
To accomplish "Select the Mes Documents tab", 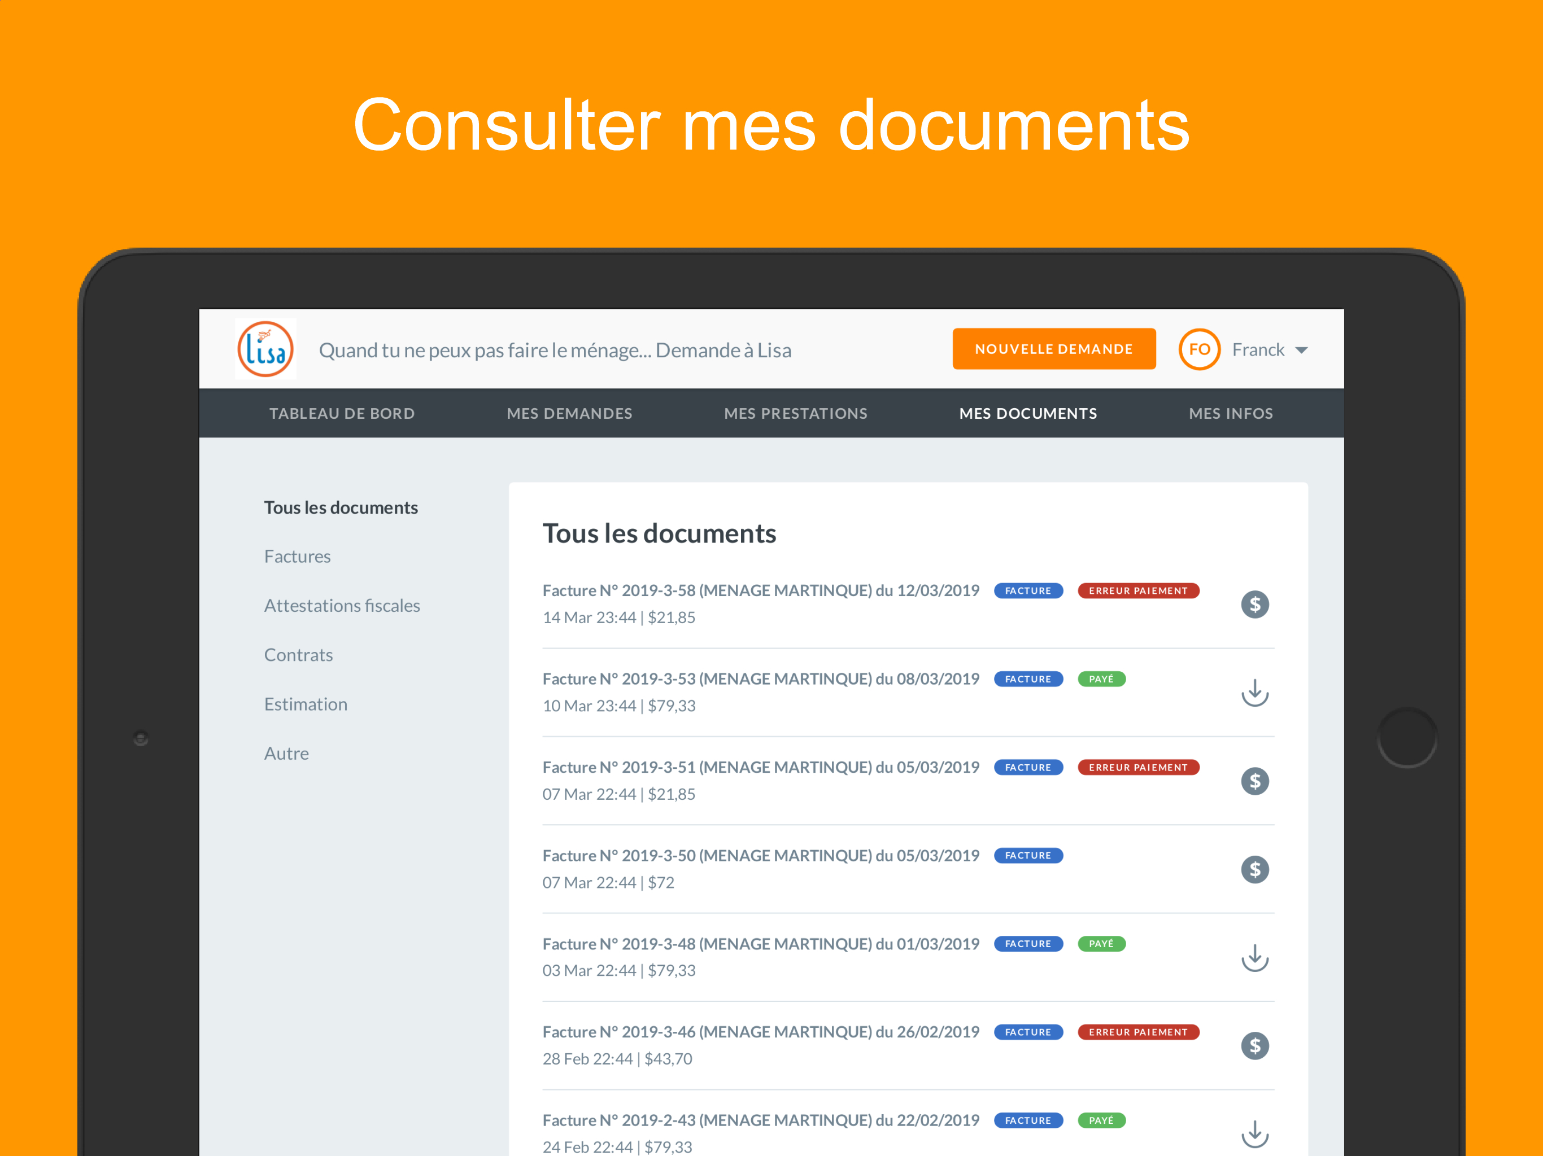I will point(1027,413).
